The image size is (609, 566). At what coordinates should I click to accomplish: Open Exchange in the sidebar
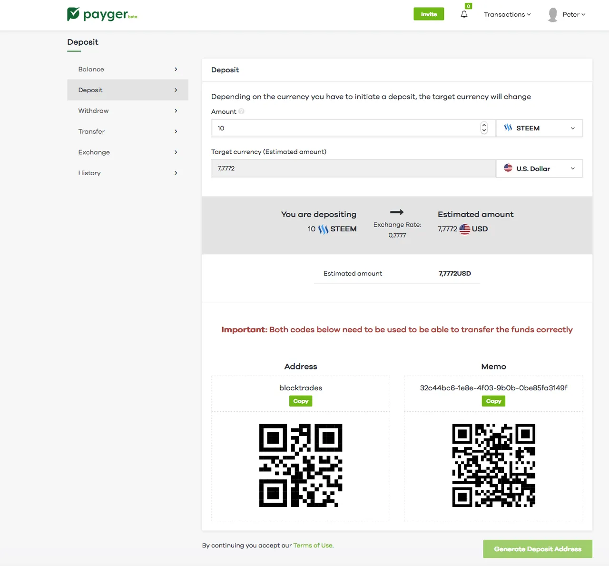[128, 152]
